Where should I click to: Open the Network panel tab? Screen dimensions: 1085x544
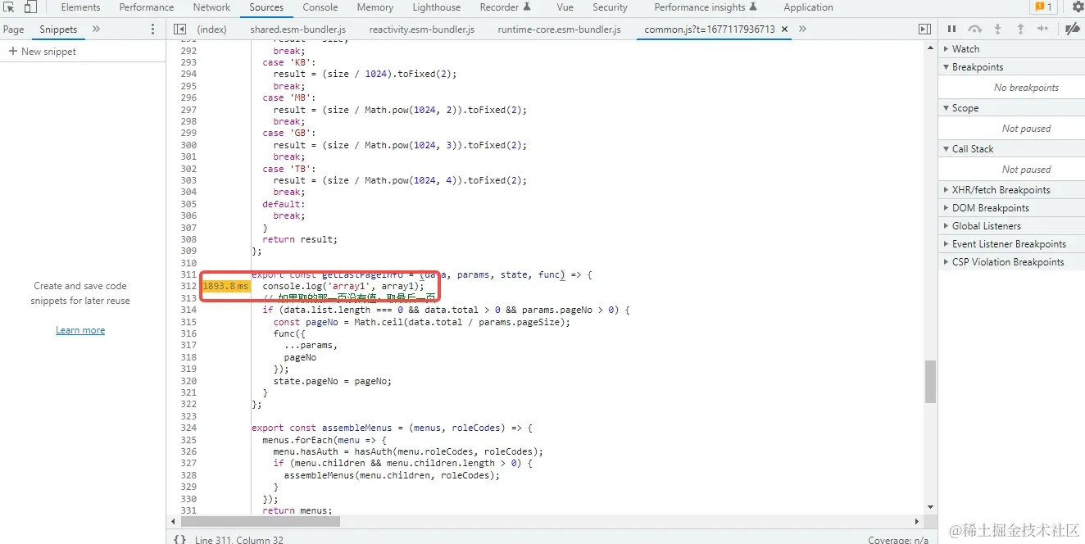click(x=211, y=7)
